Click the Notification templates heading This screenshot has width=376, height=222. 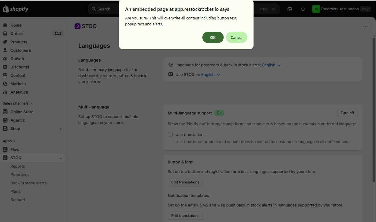(x=188, y=195)
